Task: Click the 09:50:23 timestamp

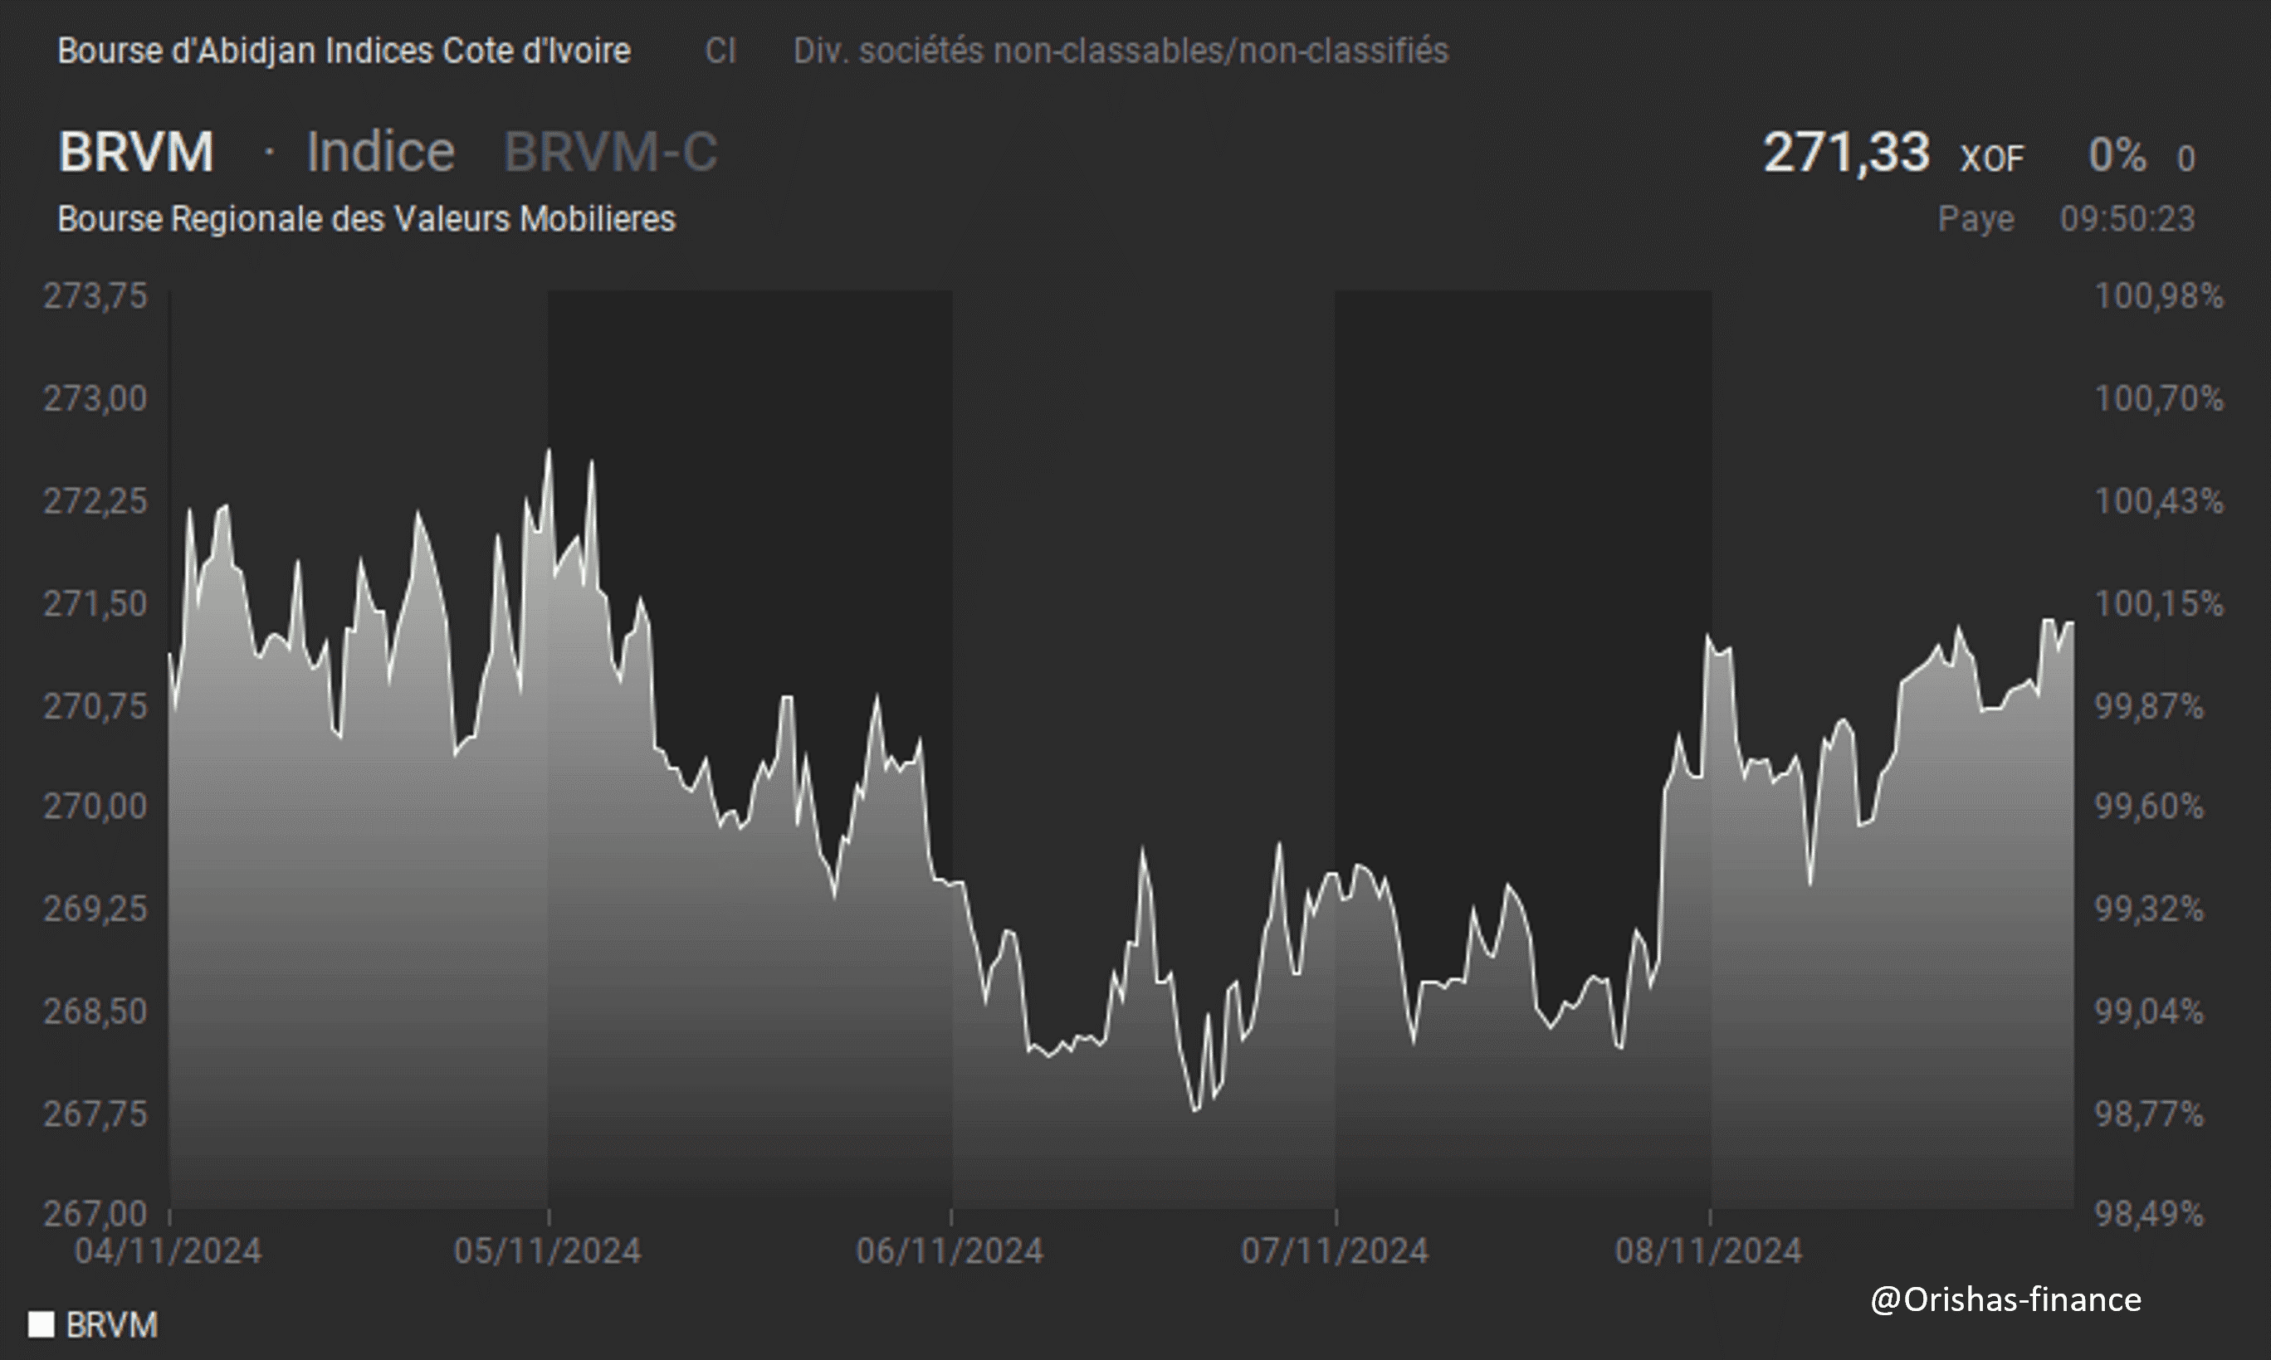Action: 2128,219
